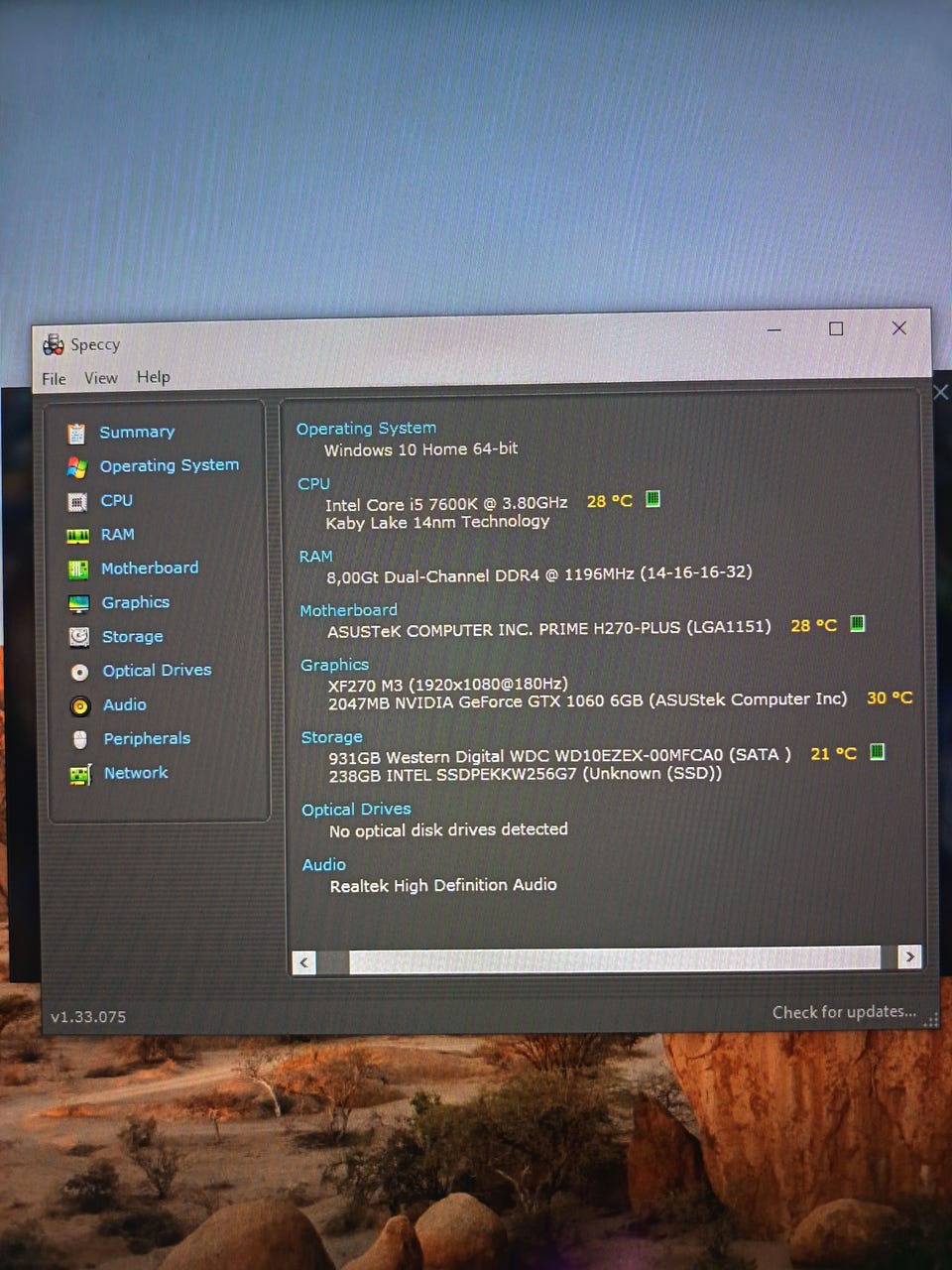
Task: Maximize the Speccy window
Action: point(836,329)
